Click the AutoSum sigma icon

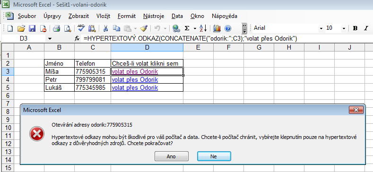187,28
